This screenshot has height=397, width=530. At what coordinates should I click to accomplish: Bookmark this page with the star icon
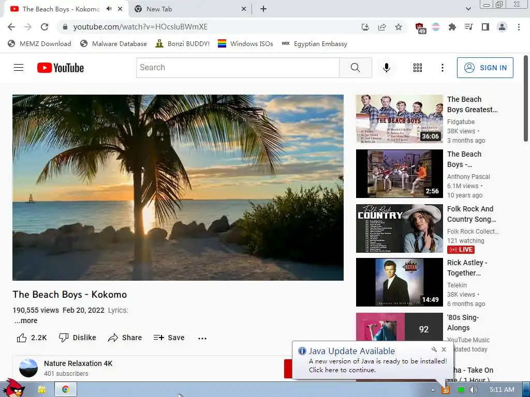[399, 27]
